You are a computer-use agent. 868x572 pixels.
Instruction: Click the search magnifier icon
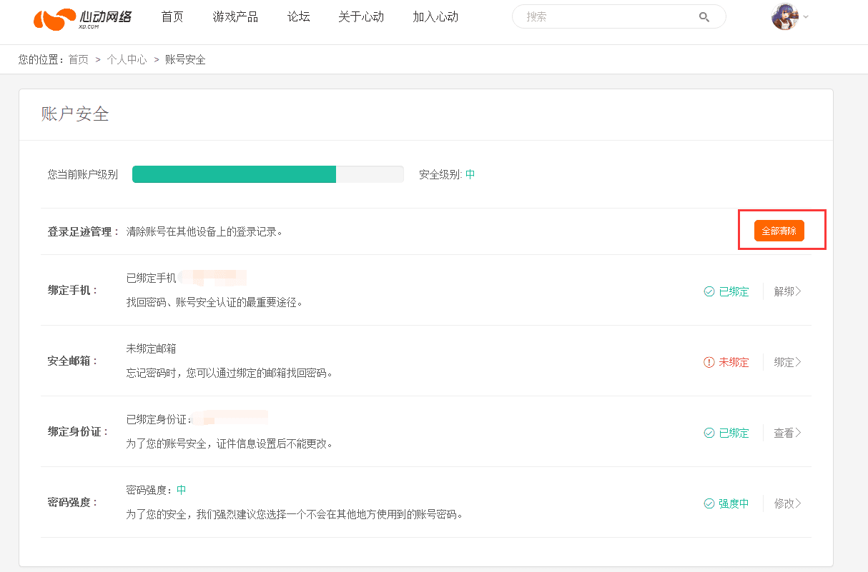click(x=704, y=17)
